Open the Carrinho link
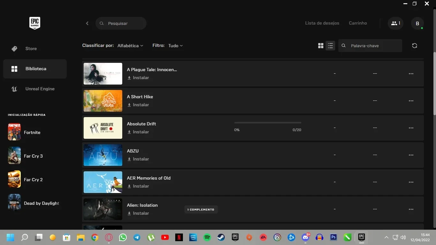This screenshot has width=436, height=245. point(358,23)
